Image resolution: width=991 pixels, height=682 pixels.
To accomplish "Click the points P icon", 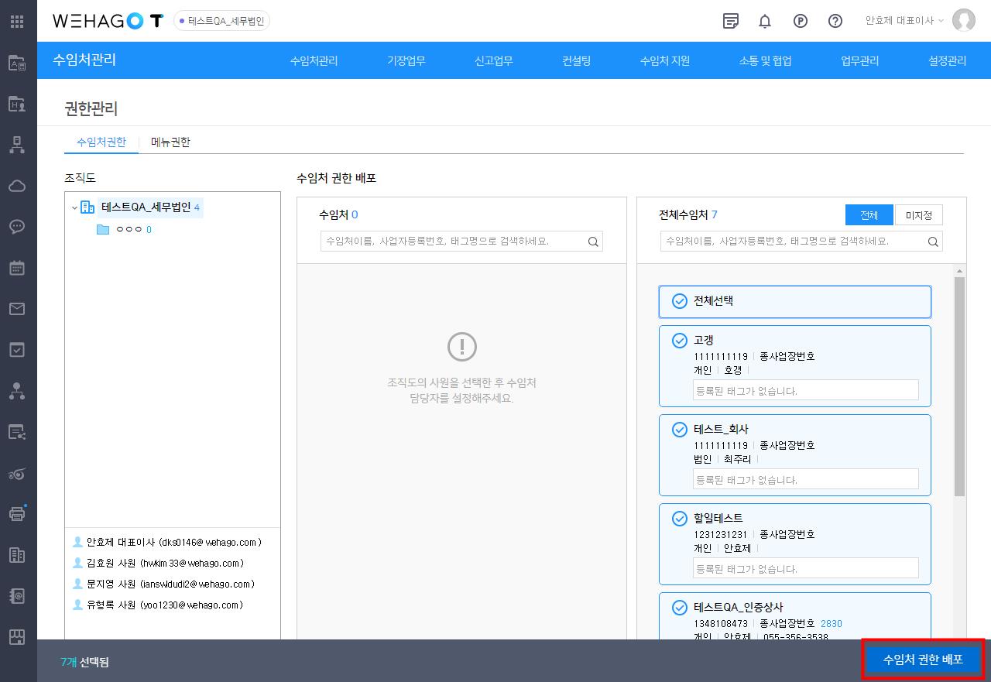I will coord(801,22).
